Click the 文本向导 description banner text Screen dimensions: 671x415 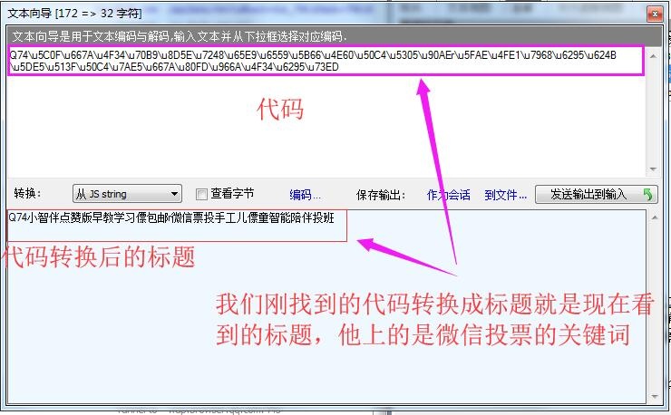pos(180,36)
